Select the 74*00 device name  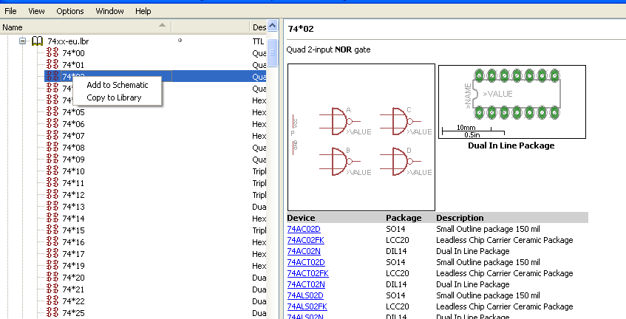[73, 53]
